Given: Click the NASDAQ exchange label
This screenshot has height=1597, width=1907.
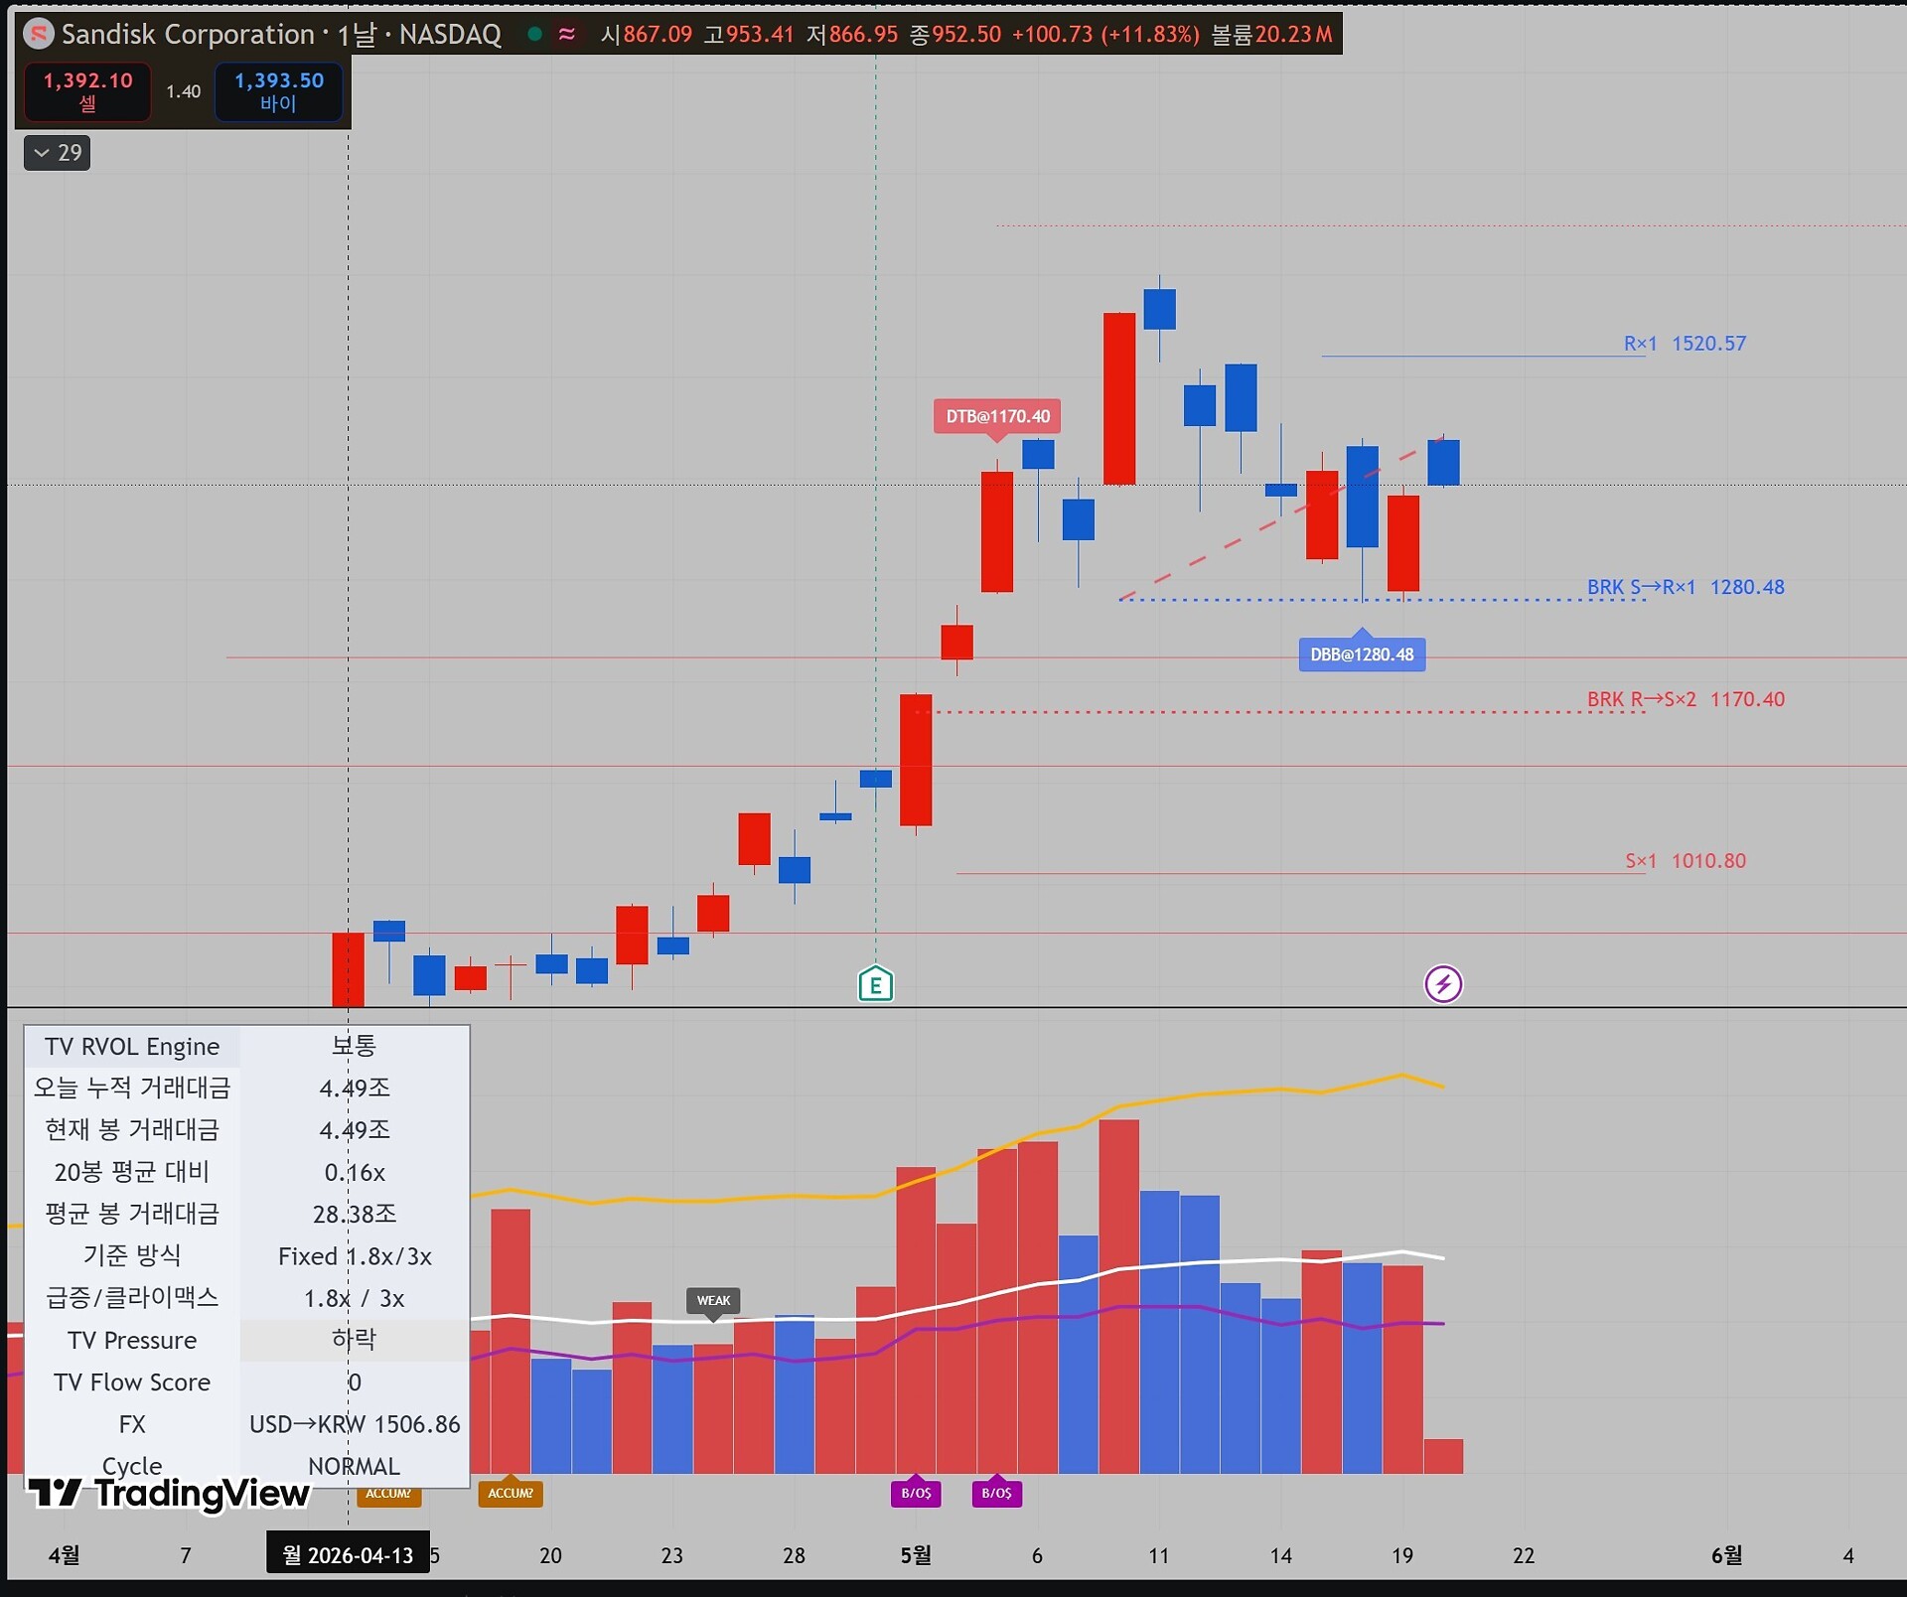Looking at the screenshot, I should click(450, 35).
